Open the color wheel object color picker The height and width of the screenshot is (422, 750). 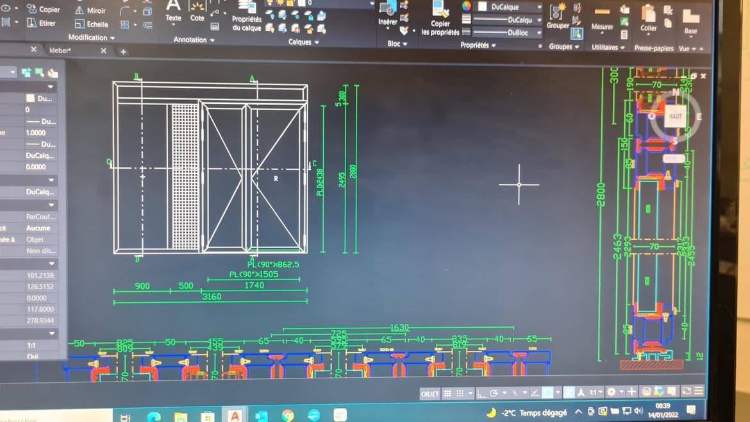point(467,6)
